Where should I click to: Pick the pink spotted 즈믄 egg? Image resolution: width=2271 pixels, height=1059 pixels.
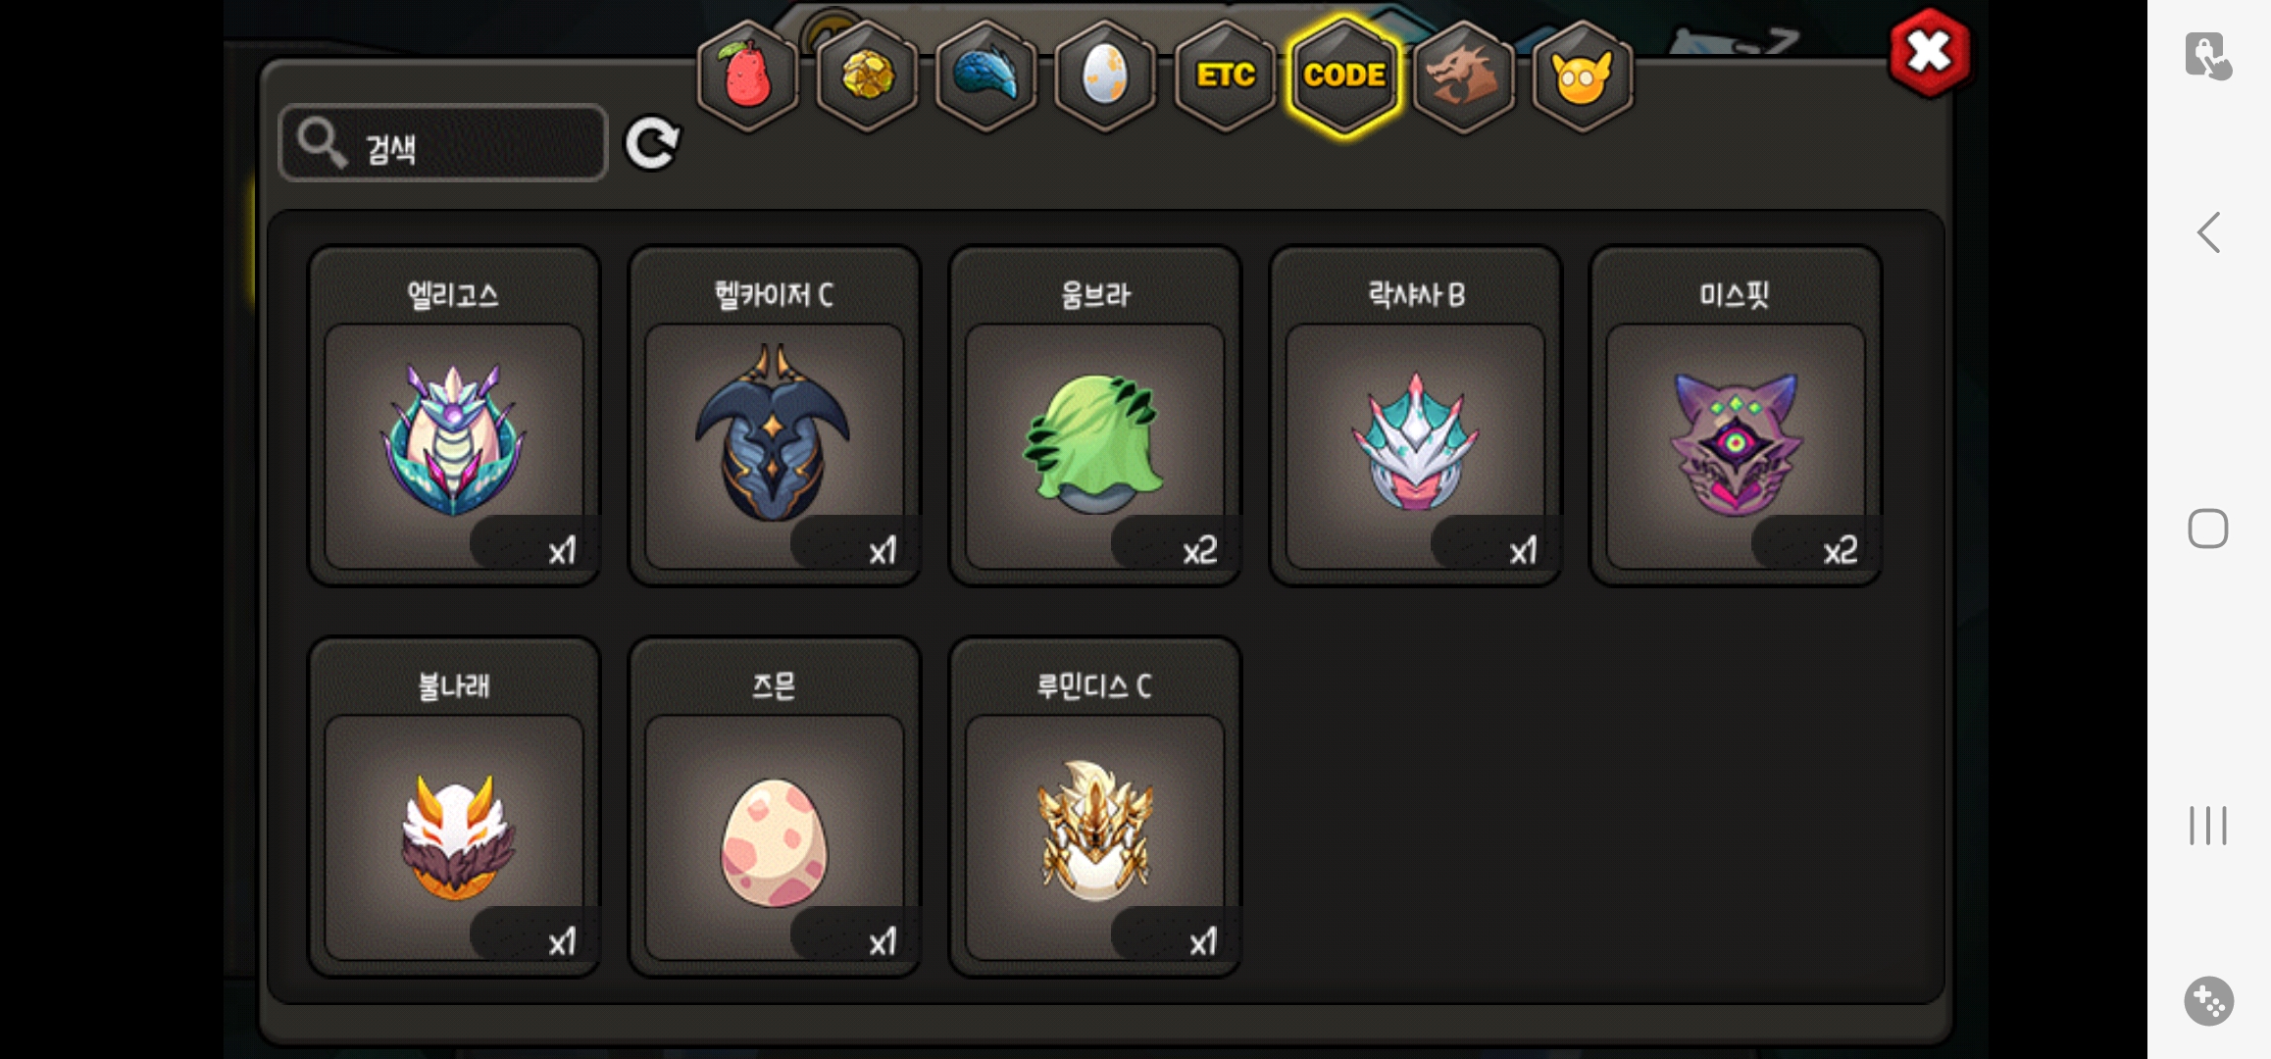[775, 807]
